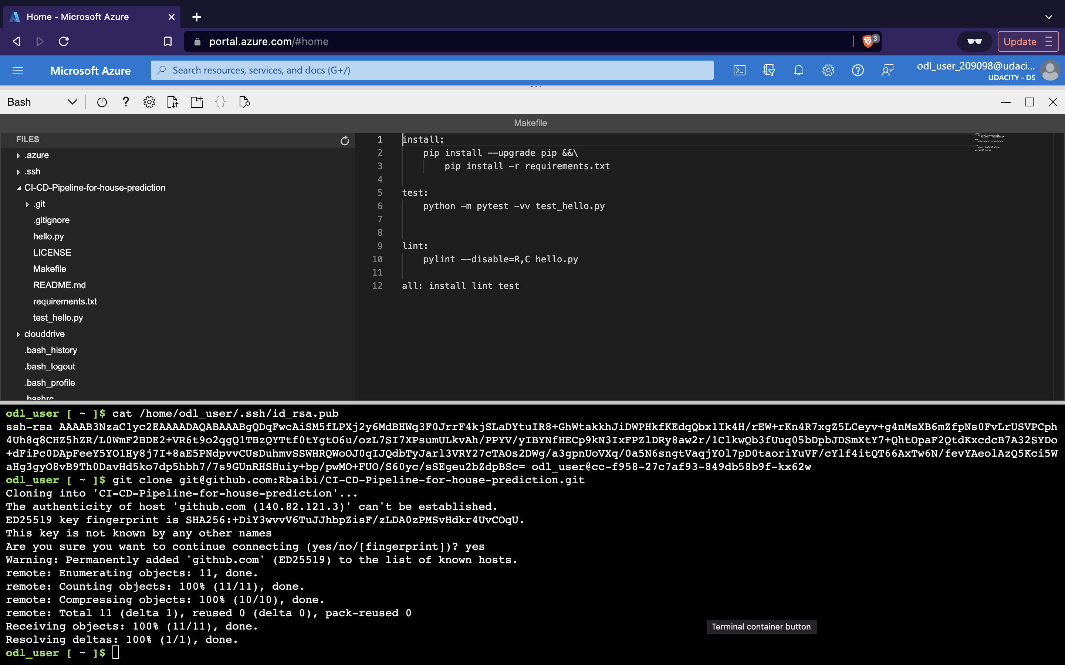Viewport: 1065px width, 665px height.
Task: Open the Azure portal hamburger menu
Action: (x=18, y=70)
